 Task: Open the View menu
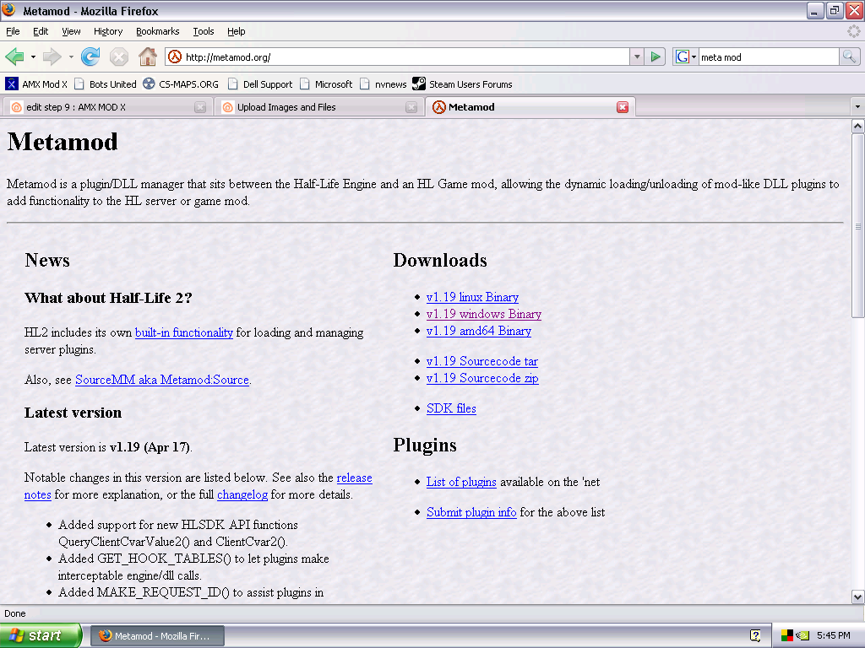[x=71, y=31]
